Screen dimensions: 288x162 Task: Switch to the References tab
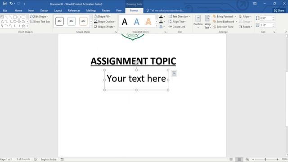[74, 11]
